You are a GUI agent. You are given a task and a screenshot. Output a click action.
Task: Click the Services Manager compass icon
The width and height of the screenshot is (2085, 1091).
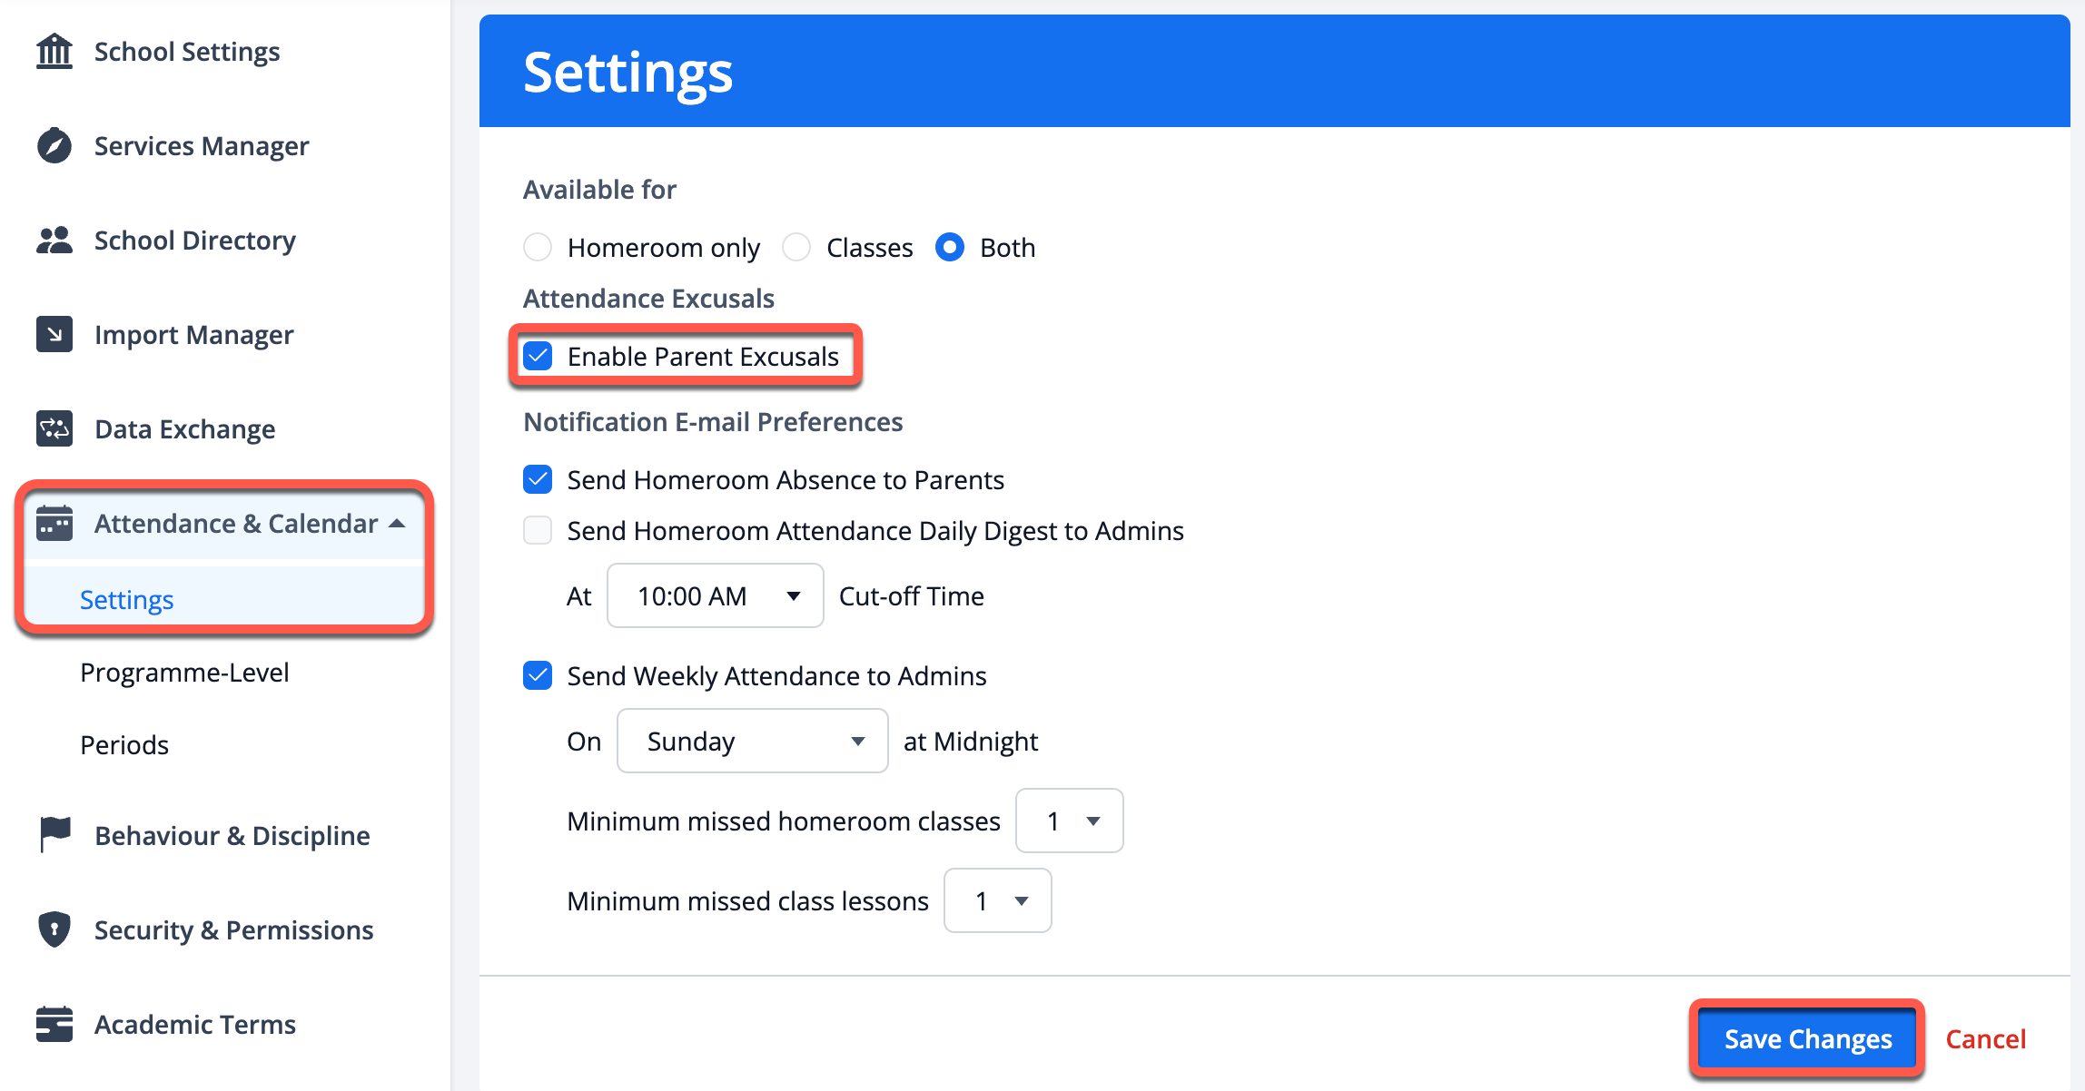point(54,146)
